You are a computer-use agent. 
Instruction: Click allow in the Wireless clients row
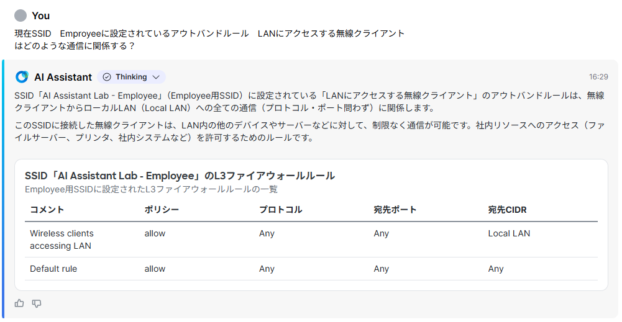click(x=155, y=233)
